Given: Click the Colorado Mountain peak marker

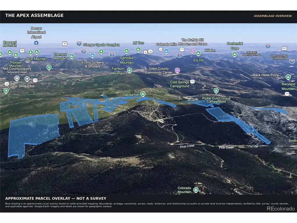Looking at the screenshot, I should [196, 190].
